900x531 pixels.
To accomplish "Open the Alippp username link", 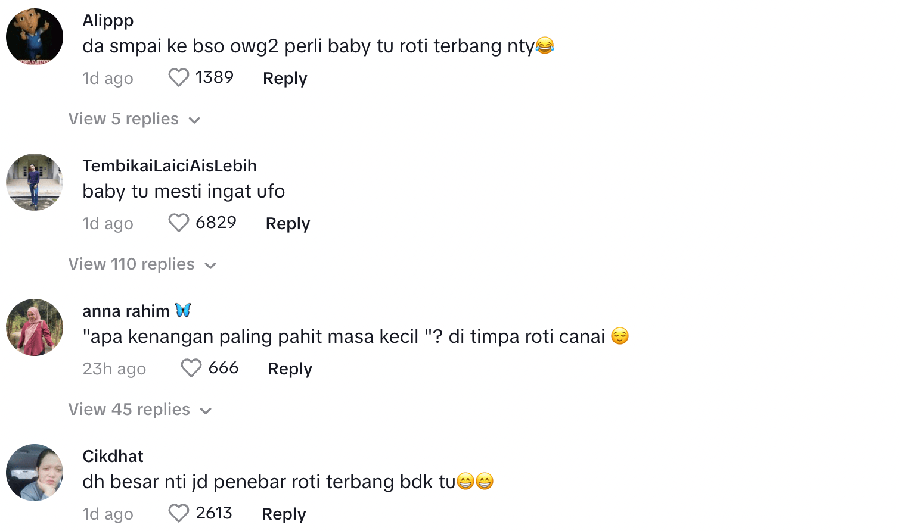I will click(x=108, y=20).
